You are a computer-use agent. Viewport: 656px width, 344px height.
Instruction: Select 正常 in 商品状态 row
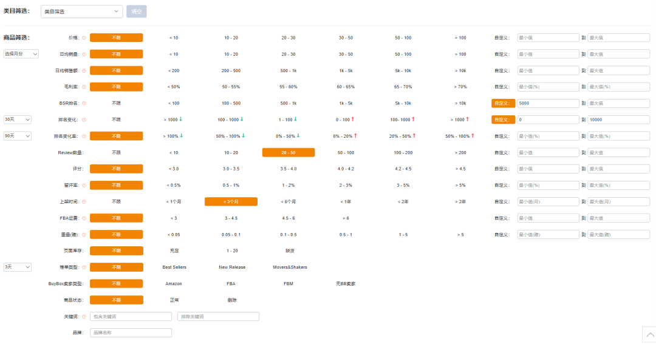coord(174,300)
